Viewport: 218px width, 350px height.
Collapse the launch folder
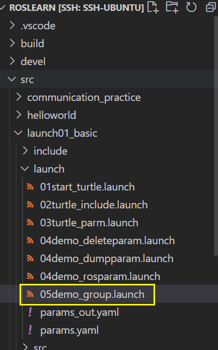pos(24,169)
